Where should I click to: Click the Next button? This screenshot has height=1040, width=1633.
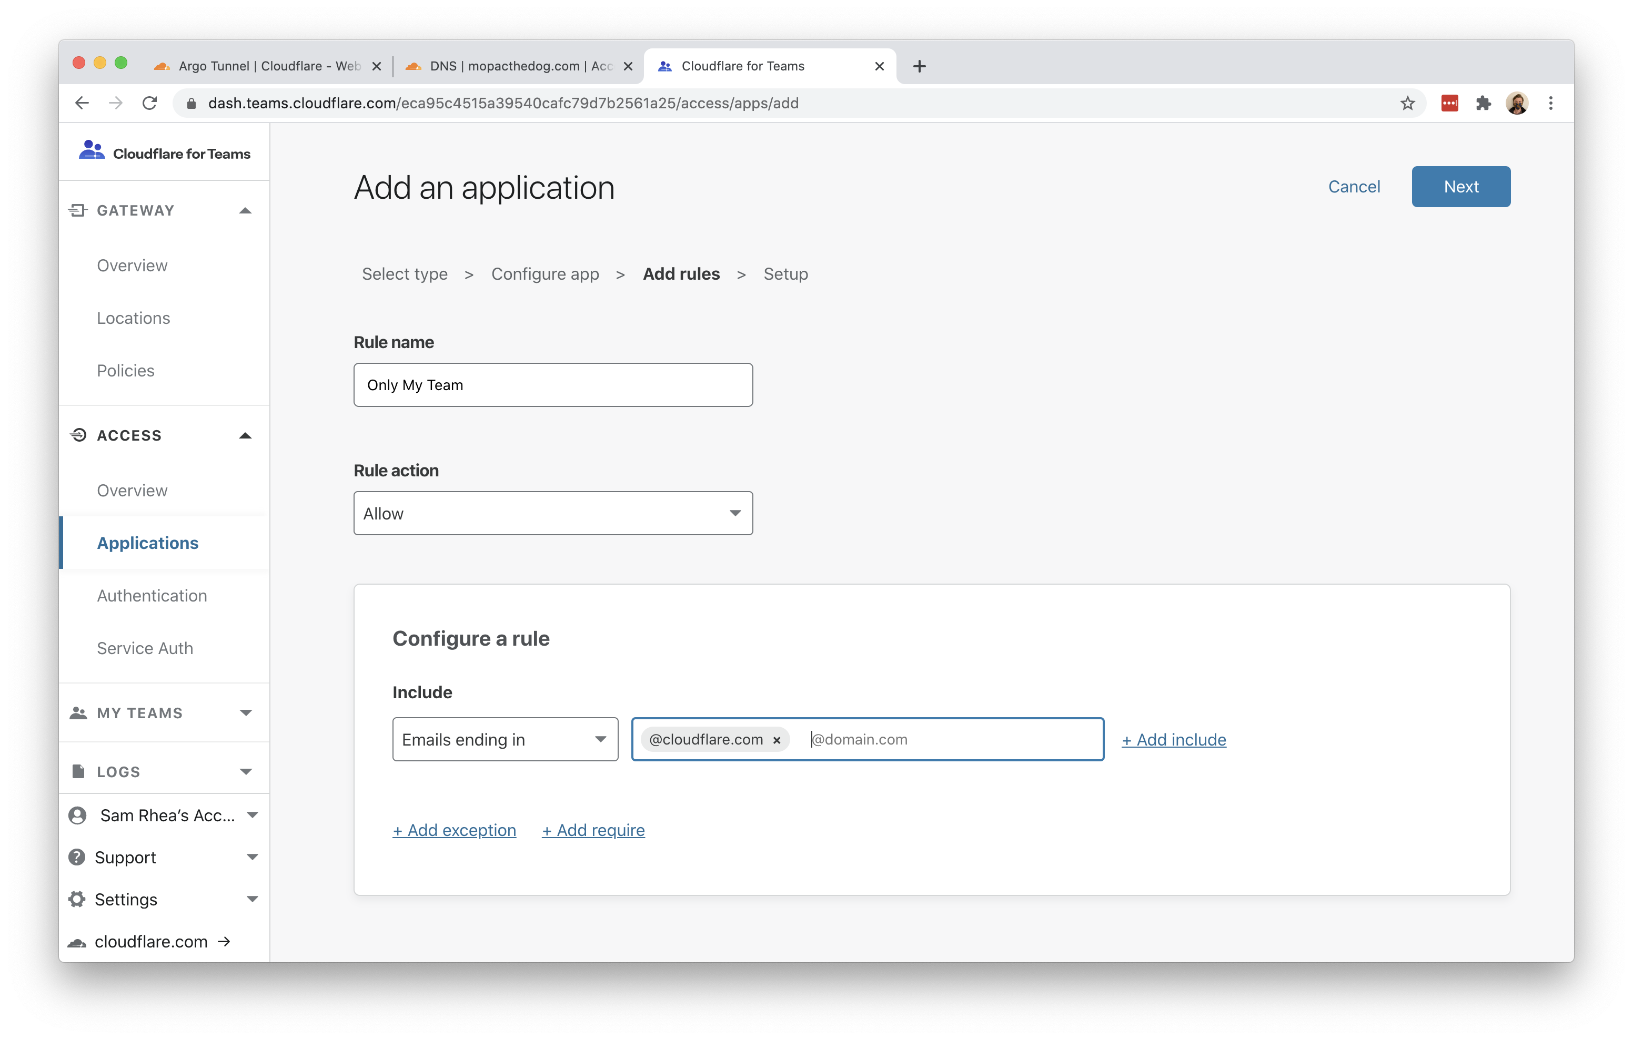tap(1461, 187)
